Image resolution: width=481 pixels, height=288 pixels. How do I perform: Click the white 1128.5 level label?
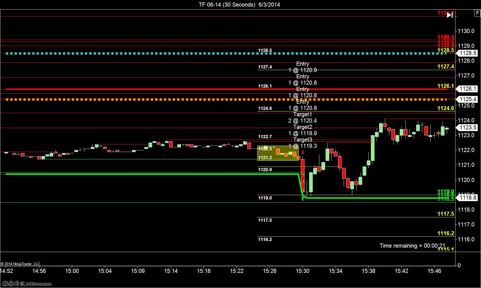click(265, 50)
